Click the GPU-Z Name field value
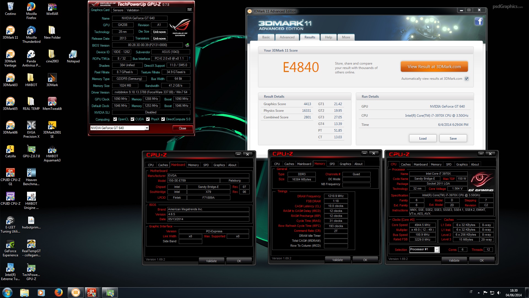 pyautogui.click(x=140, y=18)
